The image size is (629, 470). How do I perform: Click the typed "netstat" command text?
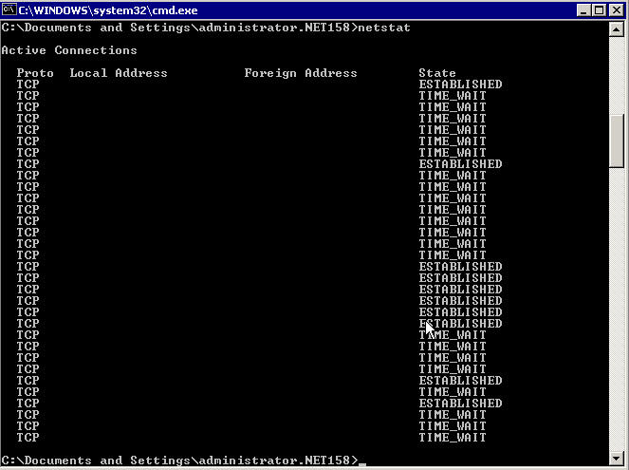(384, 28)
